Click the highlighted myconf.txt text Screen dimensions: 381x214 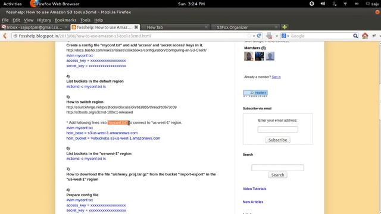tap(118, 122)
